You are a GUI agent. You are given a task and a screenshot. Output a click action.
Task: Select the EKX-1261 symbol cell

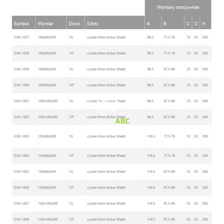[22, 101]
